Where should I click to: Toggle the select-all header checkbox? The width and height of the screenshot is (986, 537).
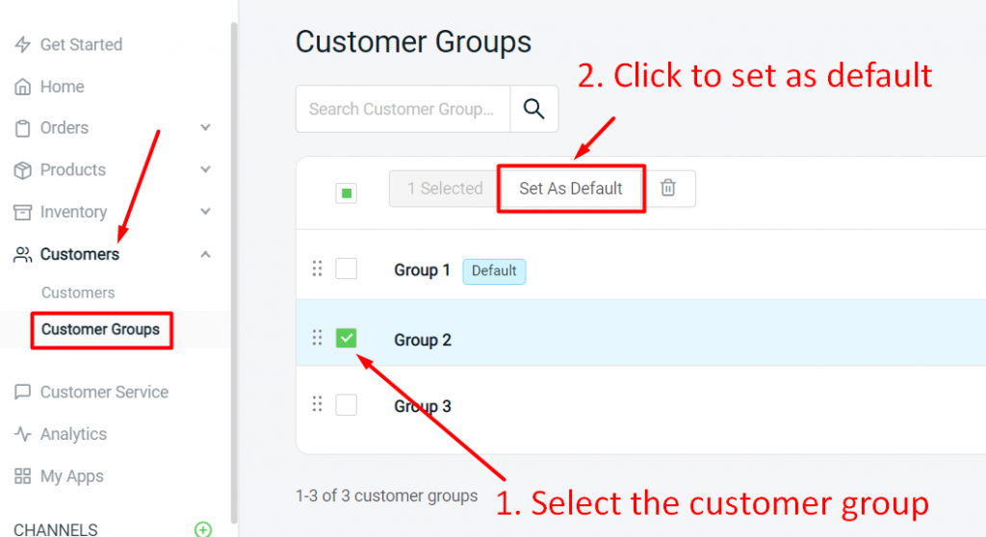tap(346, 193)
